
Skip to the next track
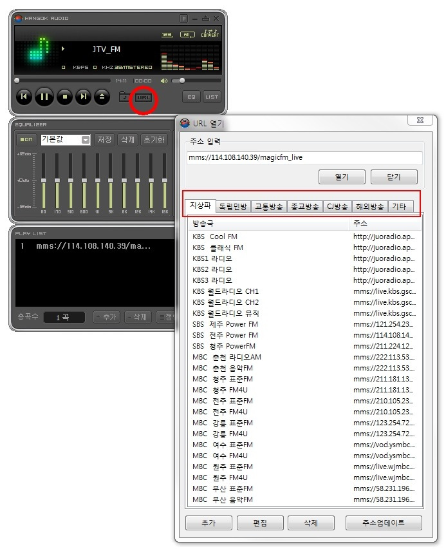tap(83, 97)
